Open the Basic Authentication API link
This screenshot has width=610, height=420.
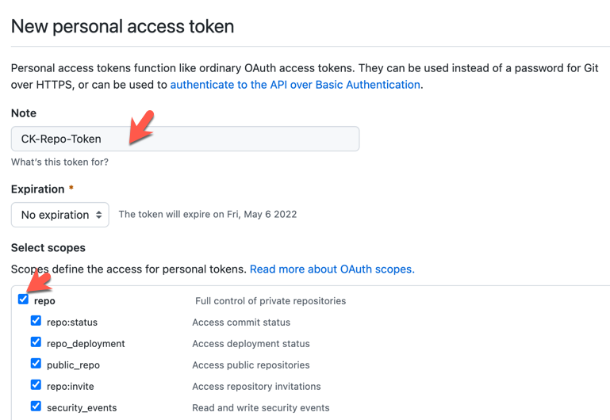tap(295, 84)
